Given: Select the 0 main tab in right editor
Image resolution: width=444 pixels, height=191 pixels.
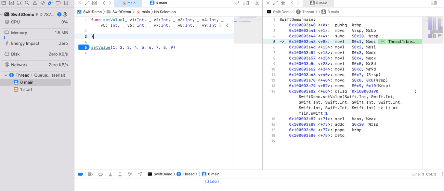Looking at the screenshot, I should coord(319,3).
